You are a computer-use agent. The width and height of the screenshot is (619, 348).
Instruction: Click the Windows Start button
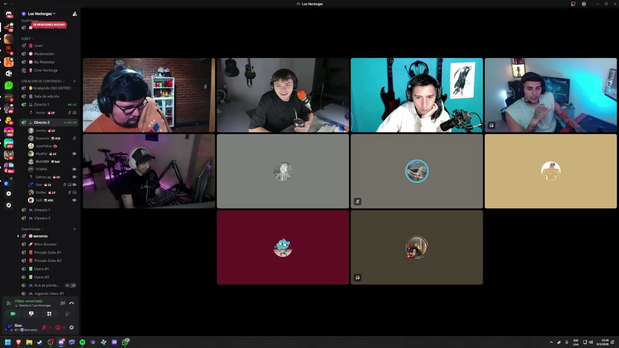(x=8, y=342)
